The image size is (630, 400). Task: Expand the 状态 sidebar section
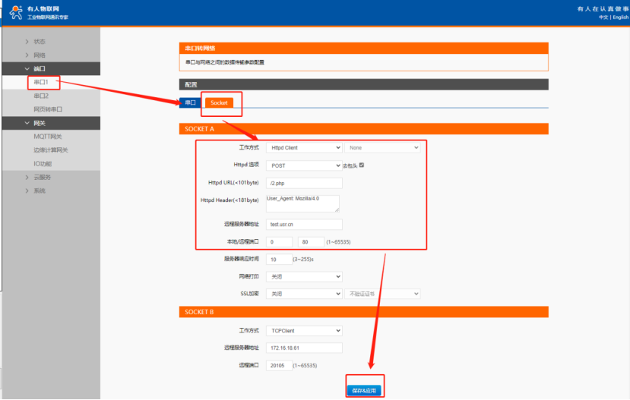(40, 41)
